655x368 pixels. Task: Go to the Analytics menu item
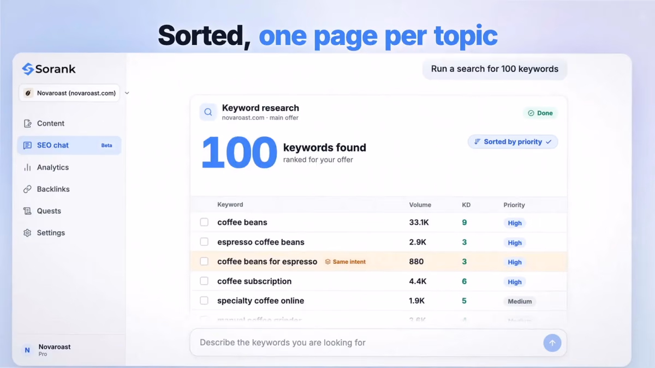tap(69, 167)
